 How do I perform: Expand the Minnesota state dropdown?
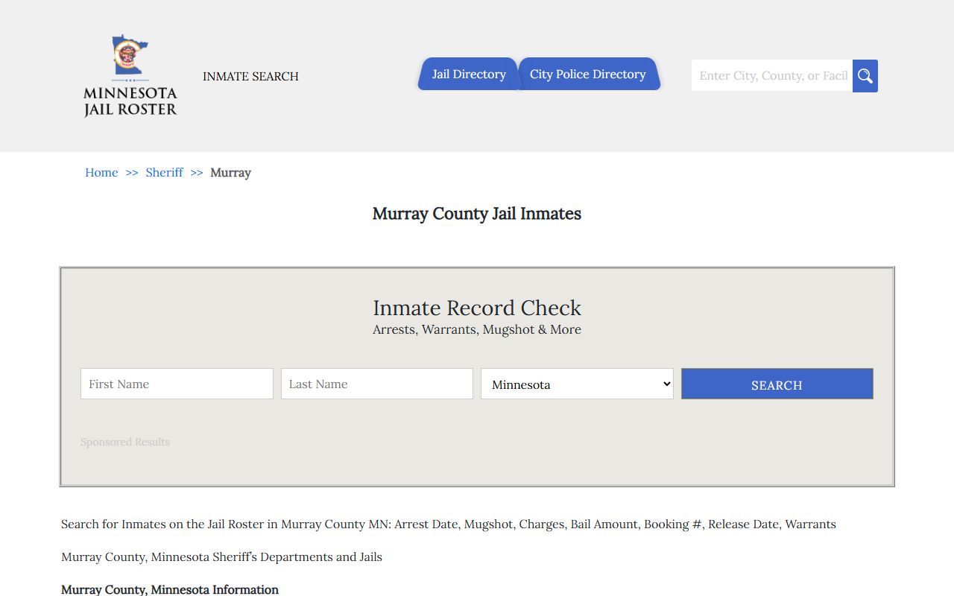point(577,384)
